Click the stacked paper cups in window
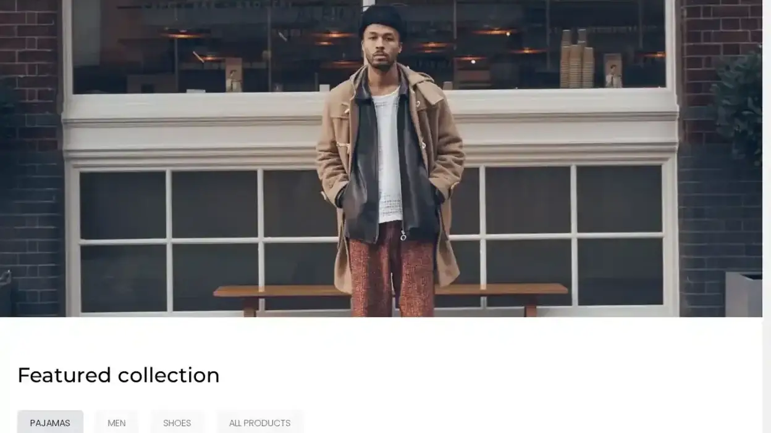Image resolution: width=771 pixels, height=433 pixels. [x=577, y=60]
